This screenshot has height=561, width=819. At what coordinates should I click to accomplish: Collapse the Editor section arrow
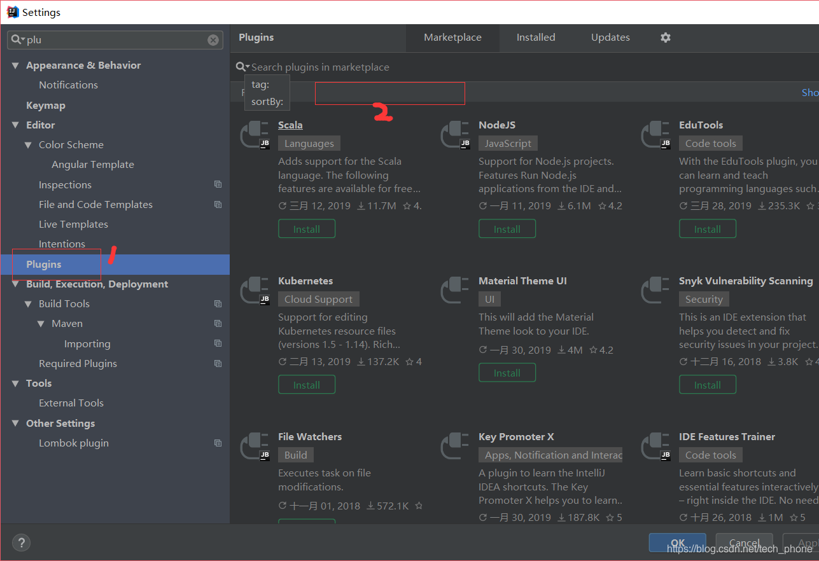tap(15, 125)
